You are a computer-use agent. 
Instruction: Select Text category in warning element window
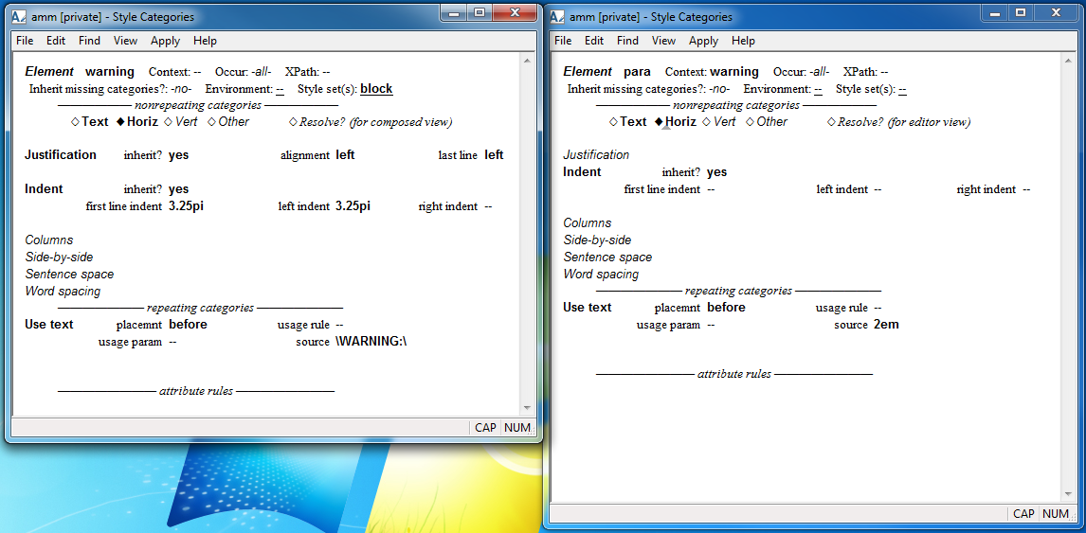[x=90, y=122]
